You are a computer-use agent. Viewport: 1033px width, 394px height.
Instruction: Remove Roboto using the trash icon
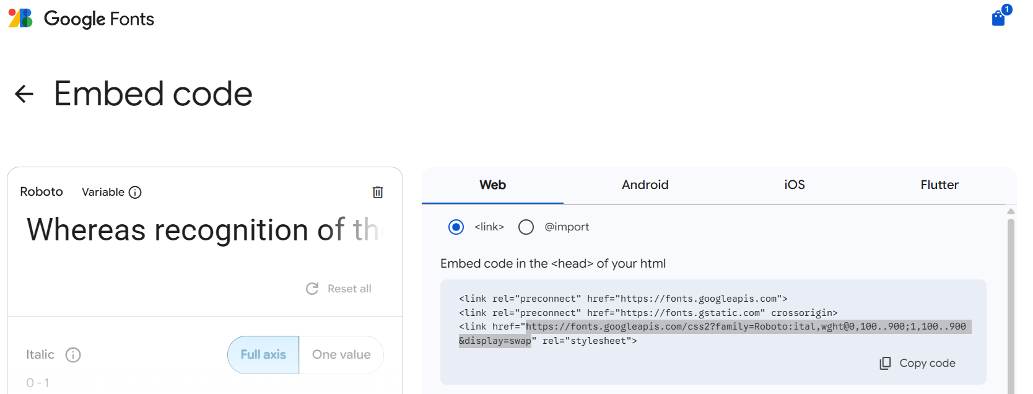click(378, 192)
